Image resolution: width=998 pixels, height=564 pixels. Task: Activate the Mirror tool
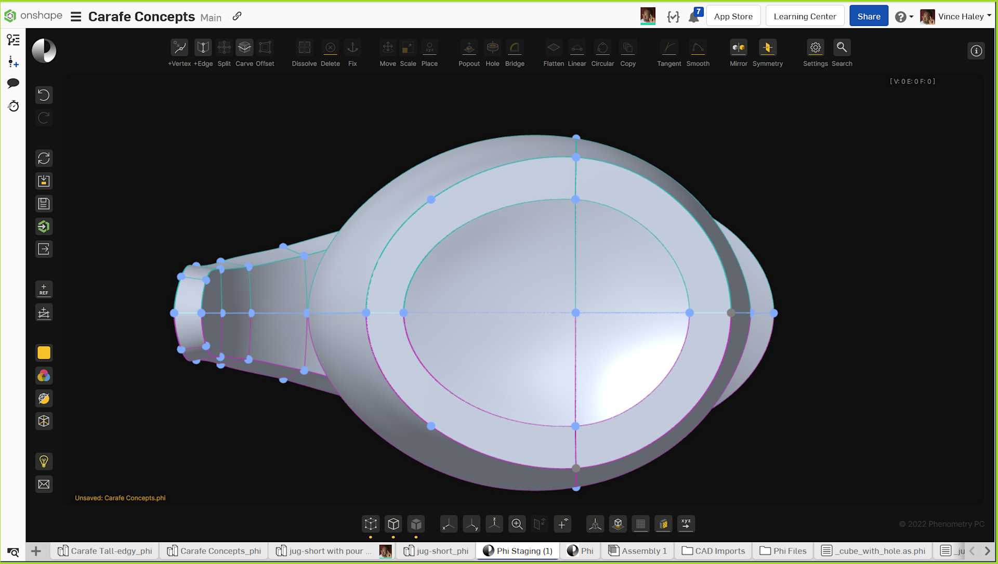coord(738,48)
